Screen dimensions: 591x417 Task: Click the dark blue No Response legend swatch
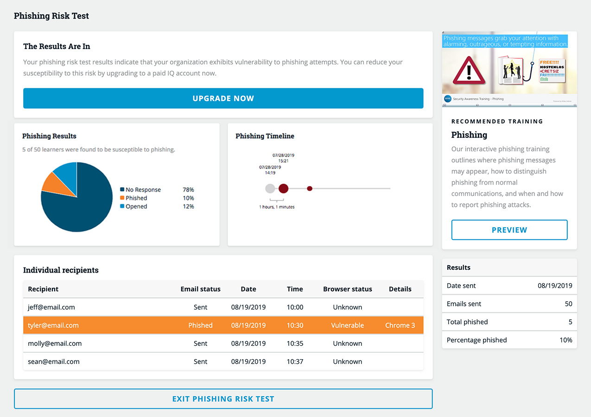point(122,190)
